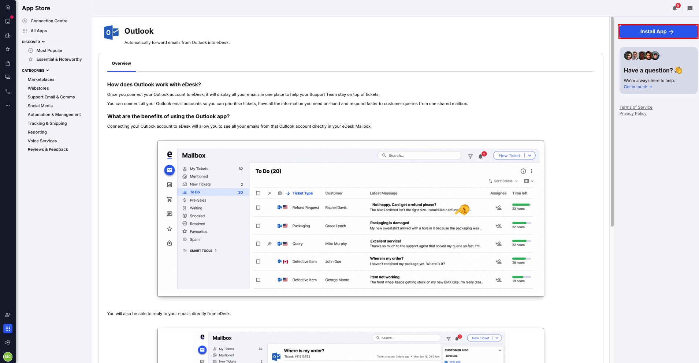699x363 pixels.
Task: Open the Settings gear icon
Action: [x=8, y=343]
